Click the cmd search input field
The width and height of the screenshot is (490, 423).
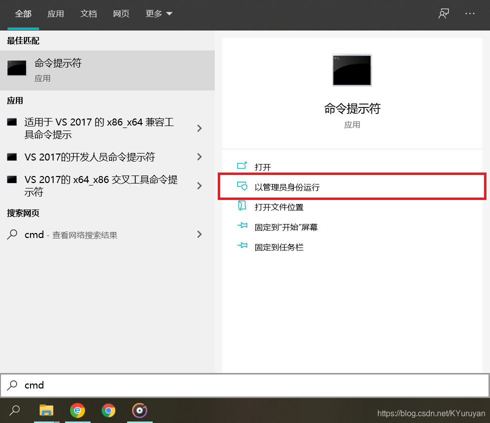pyautogui.click(x=245, y=385)
